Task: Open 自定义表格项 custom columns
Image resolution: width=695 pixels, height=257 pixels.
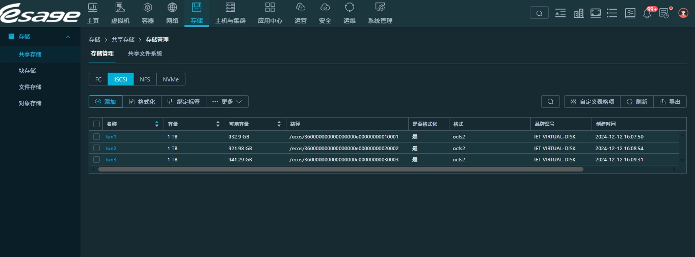Action: click(x=592, y=102)
